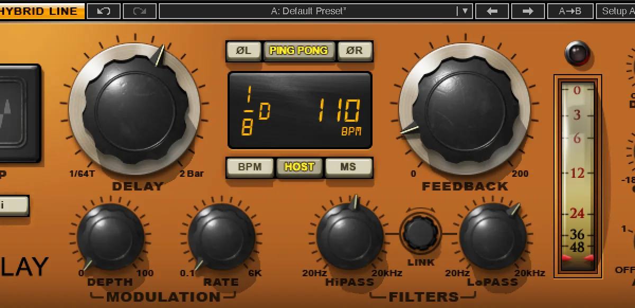This screenshot has height=308, width=635.
Task: Select BPM sync mode
Action: coord(250,167)
